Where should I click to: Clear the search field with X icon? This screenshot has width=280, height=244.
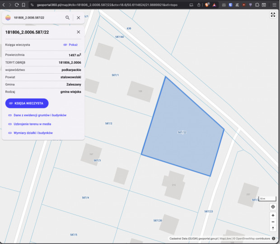click(78, 18)
